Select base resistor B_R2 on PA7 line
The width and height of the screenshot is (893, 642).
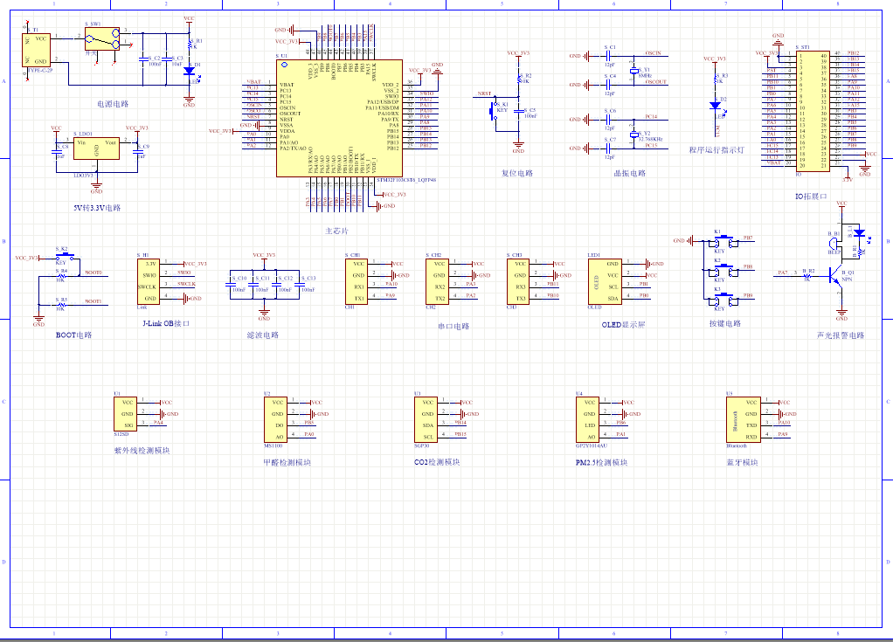(x=807, y=276)
